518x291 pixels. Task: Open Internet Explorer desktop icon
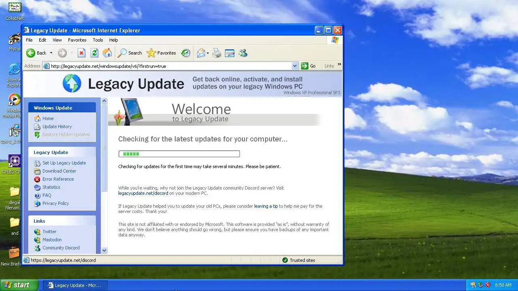click(x=14, y=74)
